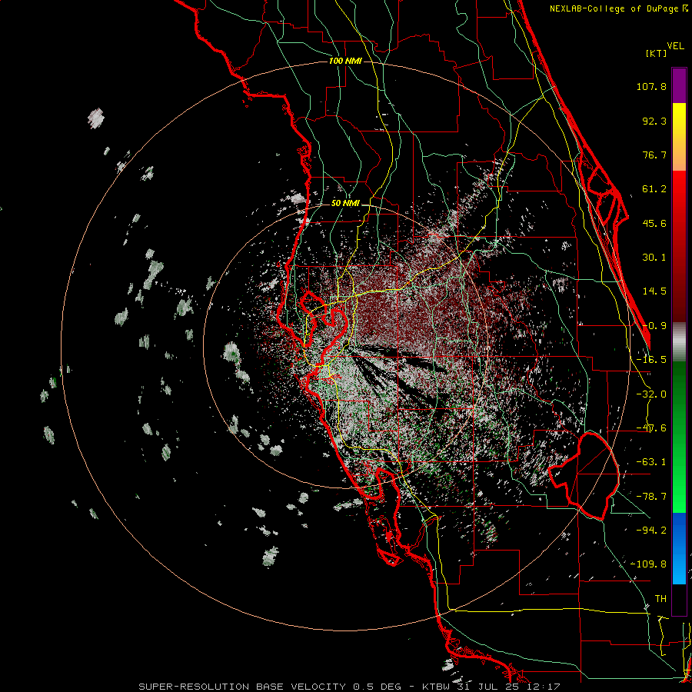Click the blue segment of the color bar
The image size is (692, 692).
(x=679, y=548)
